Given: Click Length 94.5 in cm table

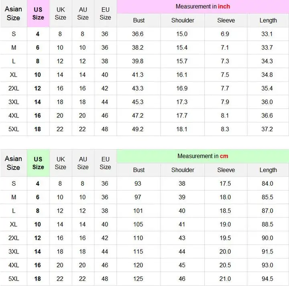Looking at the screenshot, I should pyautogui.click(x=267, y=279).
